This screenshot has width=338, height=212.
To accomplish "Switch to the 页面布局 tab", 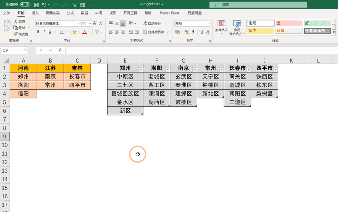I will click(53, 13).
